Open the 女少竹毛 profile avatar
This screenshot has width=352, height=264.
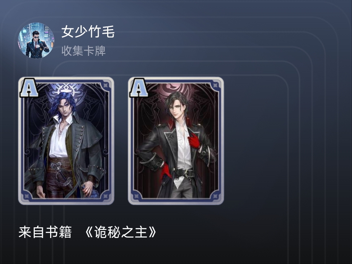pos(36,41)
